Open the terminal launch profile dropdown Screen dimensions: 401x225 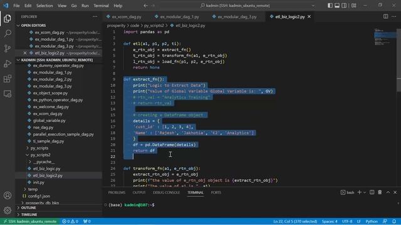tap(365, 192)
